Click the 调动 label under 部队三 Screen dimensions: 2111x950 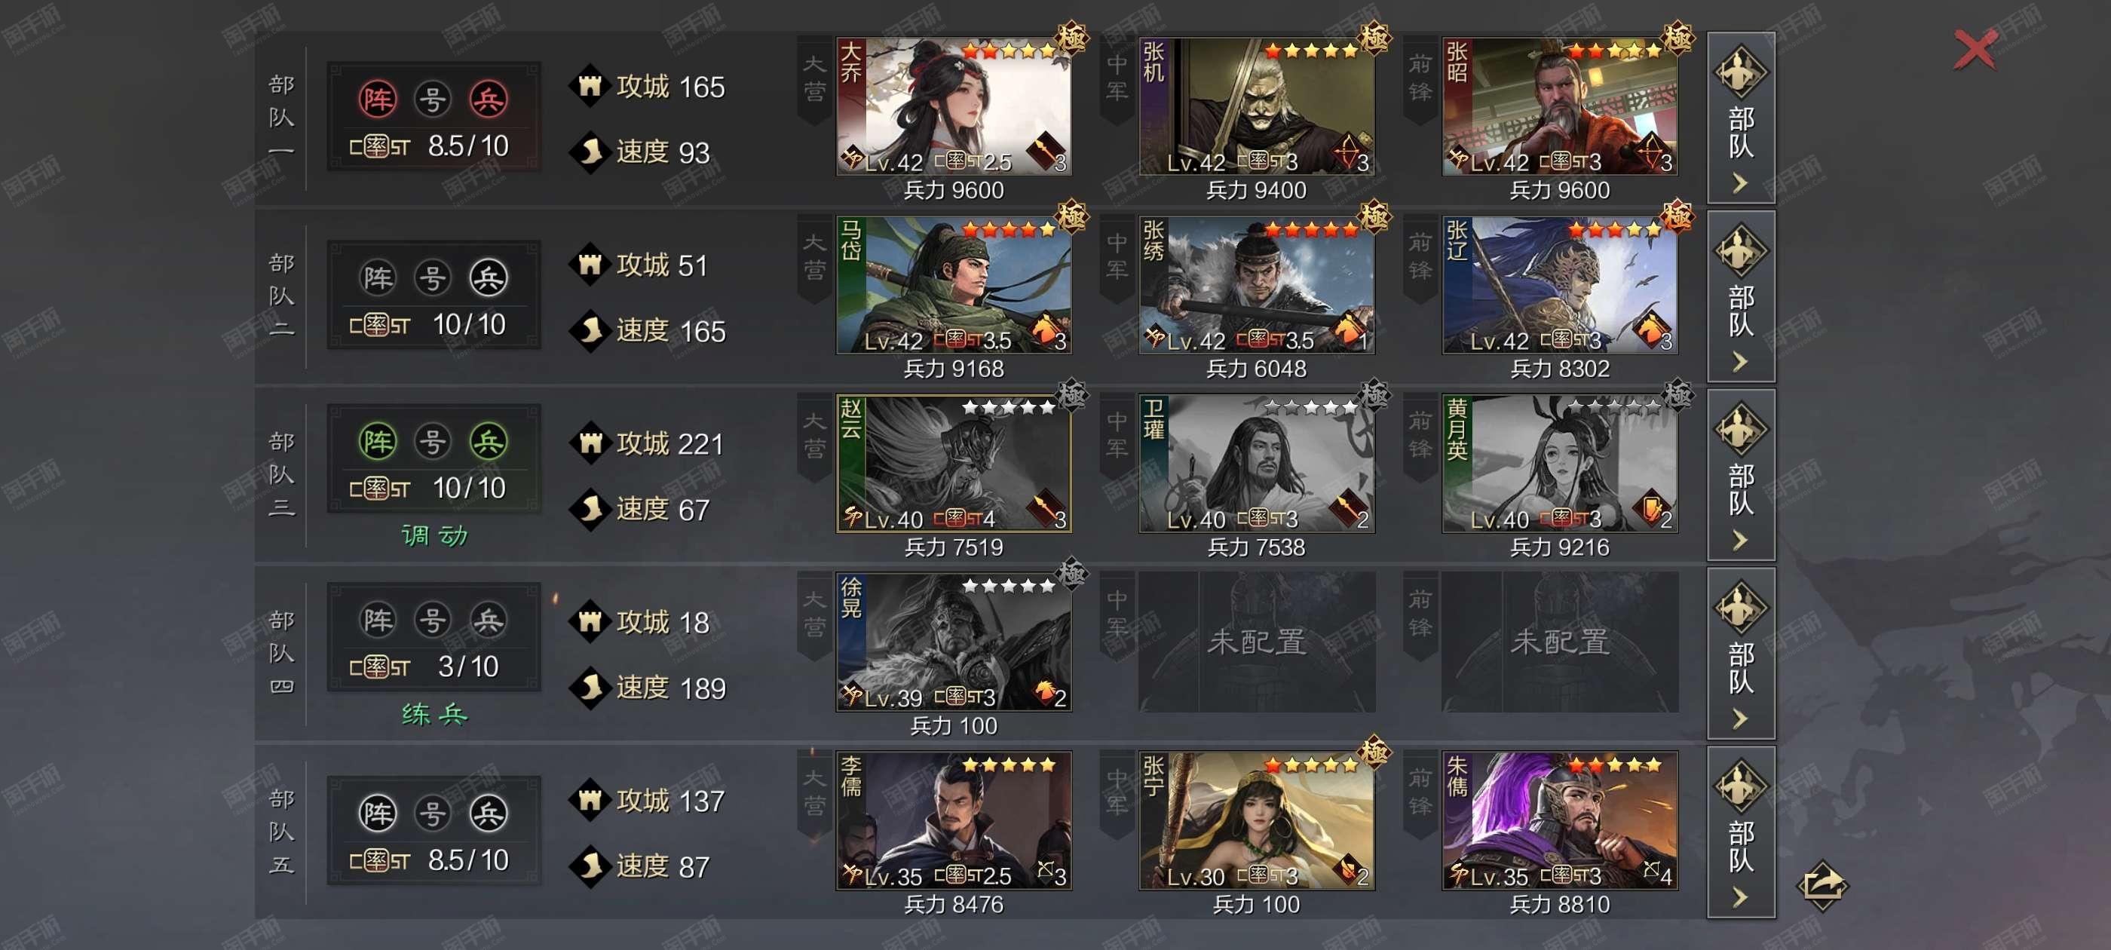tap(434, 536)
